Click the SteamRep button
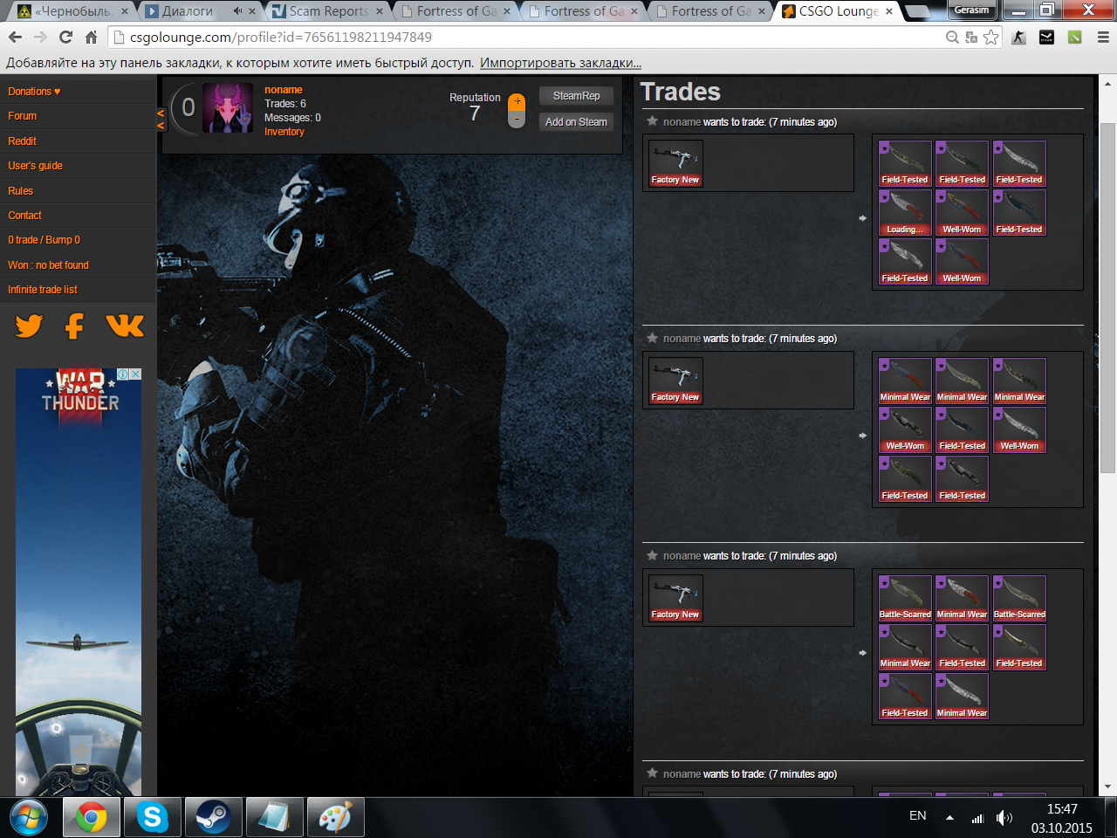Viewport: 1117px width, 838px height. 576,96
